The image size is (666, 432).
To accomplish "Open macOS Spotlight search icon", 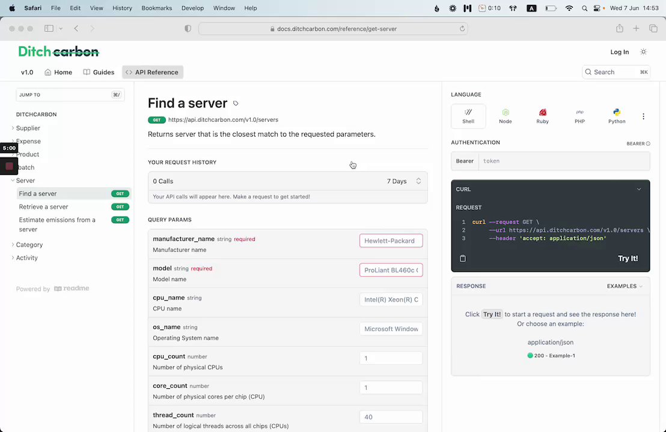I will point(584,8).
